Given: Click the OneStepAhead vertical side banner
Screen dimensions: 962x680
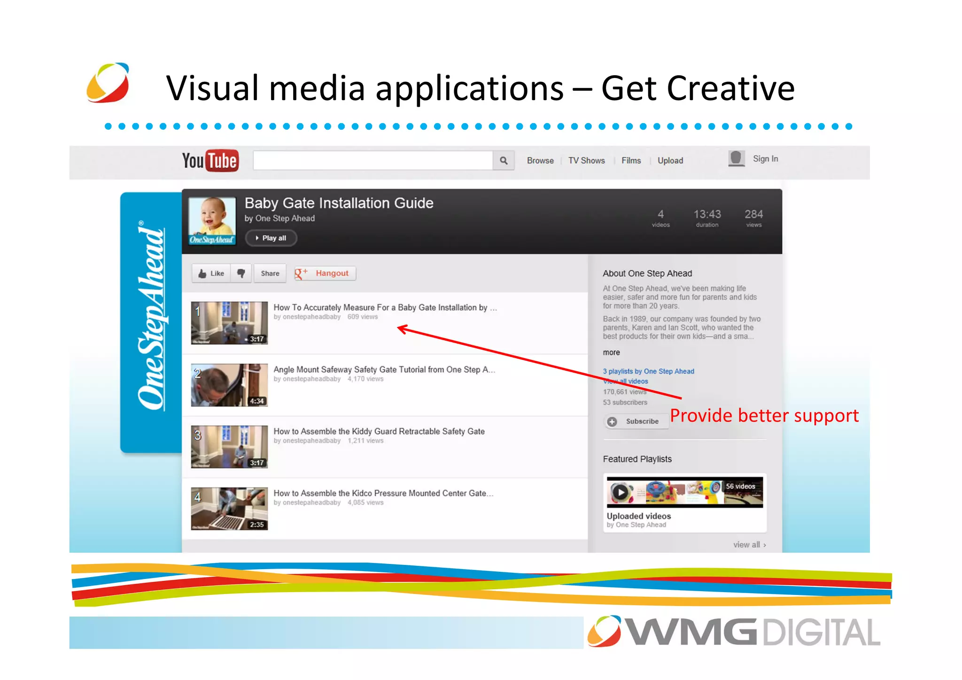Looking at the screenshot, I should (151, 322).
